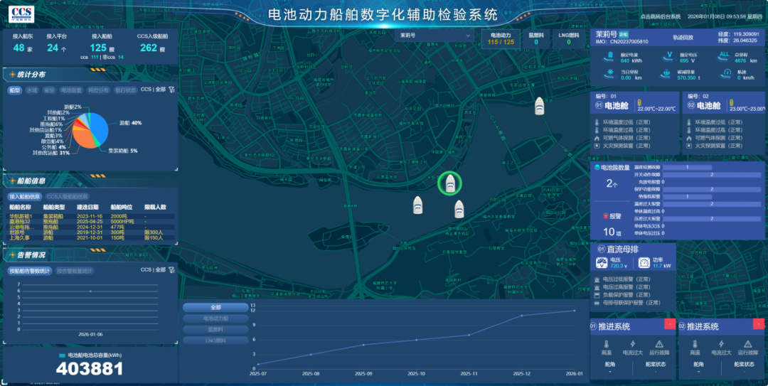Click the filter icon in 告警情况 panel
Image resolution: width=768 pixels, height=386 pixels.
pyautogui.click(x=171, y=270)
